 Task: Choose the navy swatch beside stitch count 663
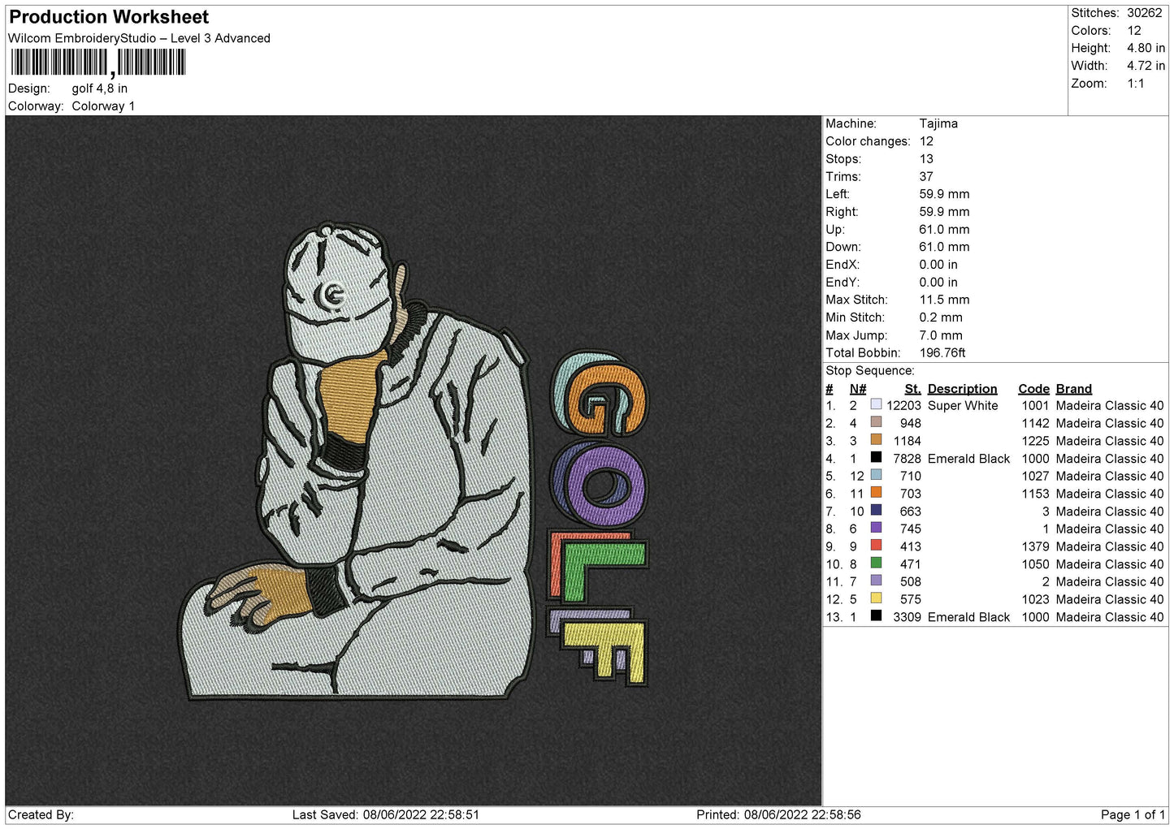point(876,511)
